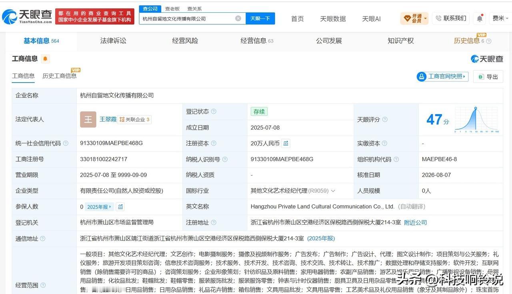Click the help icon beside 纳税人识别号

(x=225, y=159)
